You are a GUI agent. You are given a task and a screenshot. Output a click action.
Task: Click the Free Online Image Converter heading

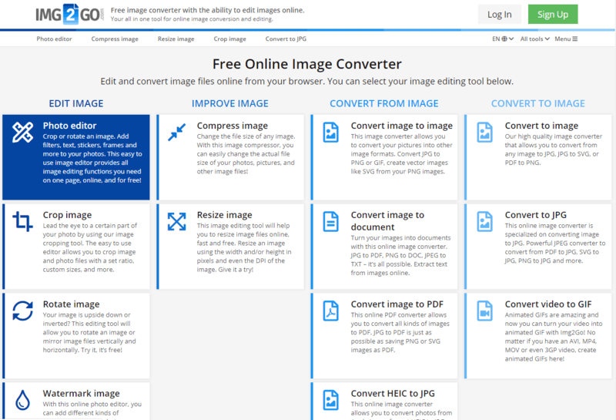(307, 64)
